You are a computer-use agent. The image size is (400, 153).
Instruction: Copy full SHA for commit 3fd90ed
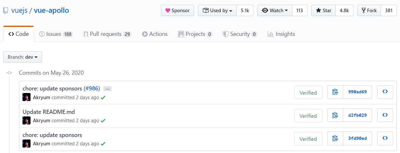tap(335, 139)
